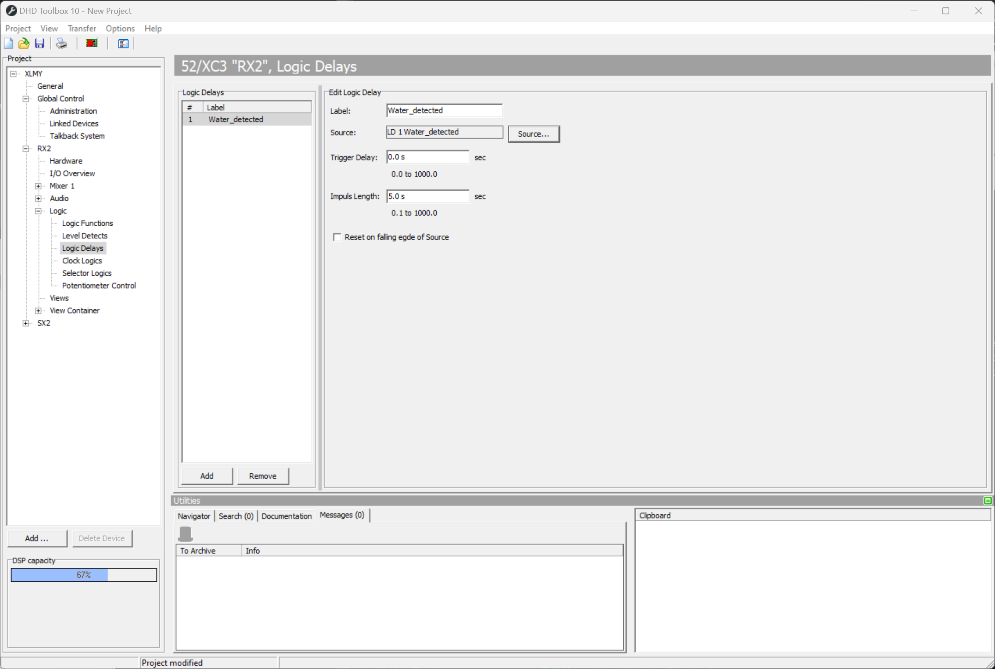
Task: Click the red-green device transfer toolbar icon
Action: (x=91, y=43)
